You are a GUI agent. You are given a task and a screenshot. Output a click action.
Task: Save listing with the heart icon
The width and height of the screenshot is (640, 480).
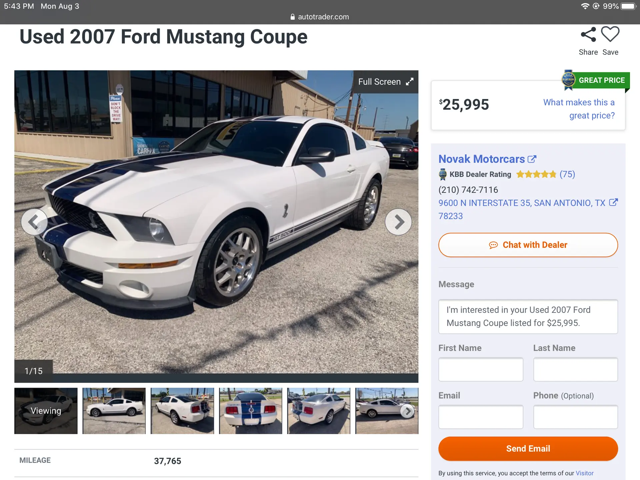[x=610, y=34]
